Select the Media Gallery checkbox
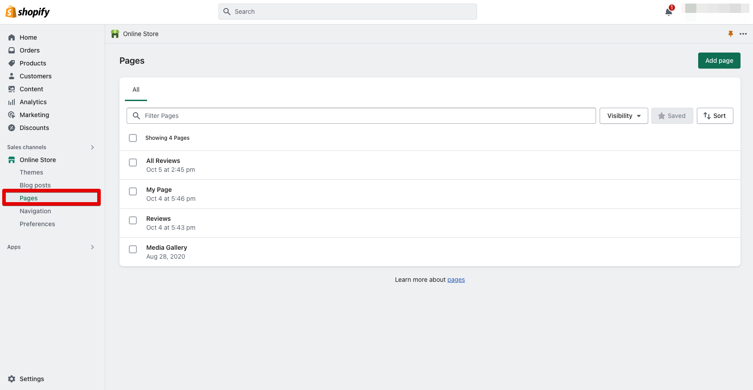Screen dimensions: 753x390 pos(133,249)
